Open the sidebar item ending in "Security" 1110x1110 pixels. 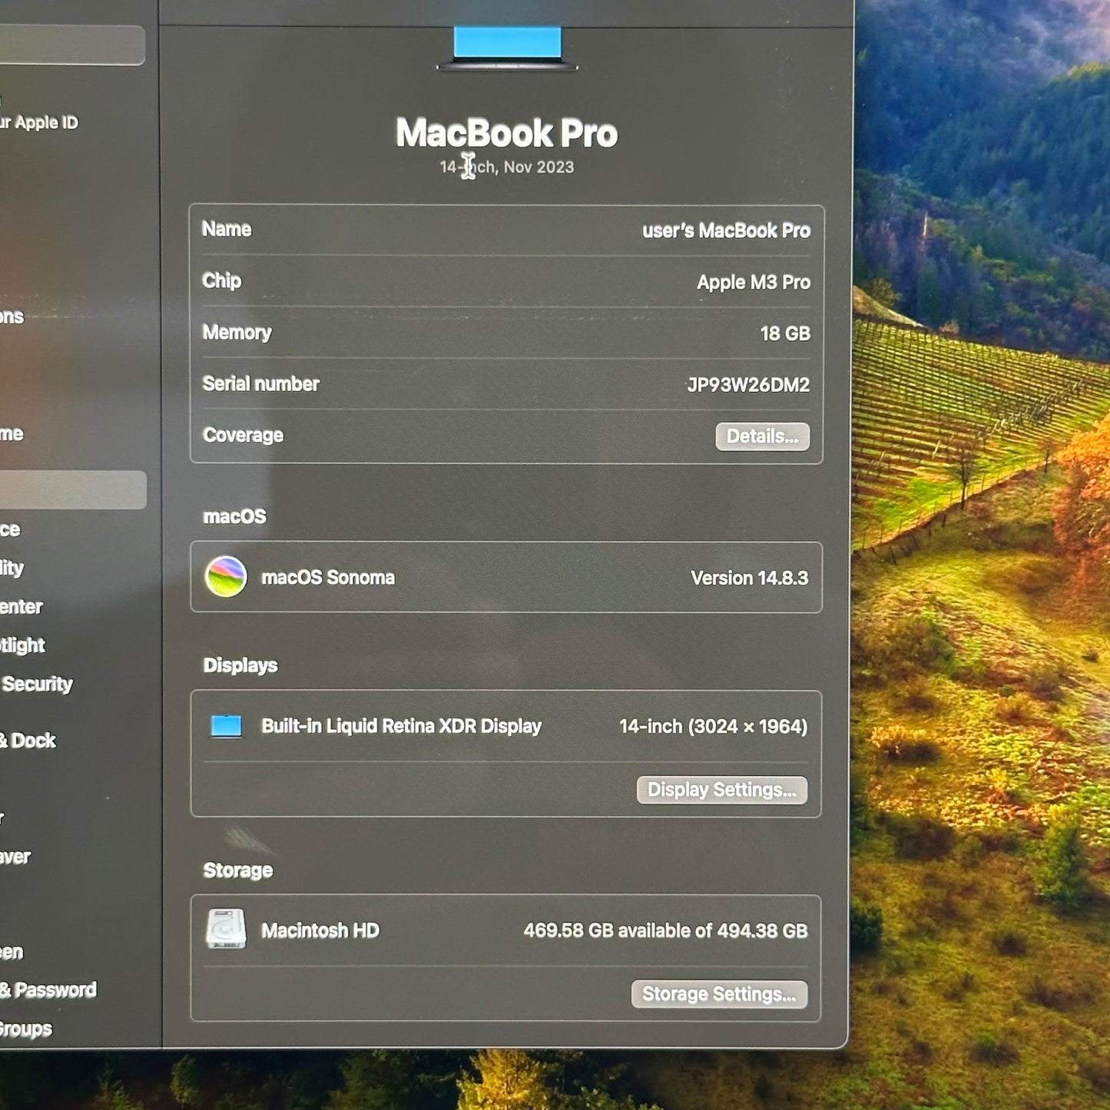pyautogui.click(x=37, y=684)
